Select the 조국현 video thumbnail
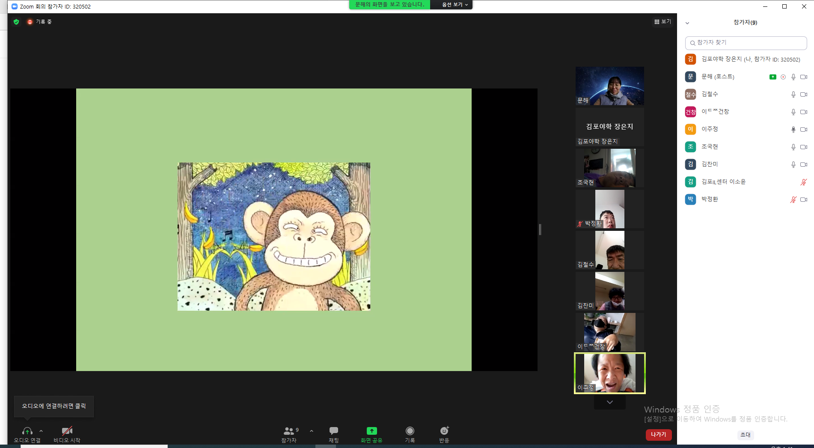 click(x=610, y=168)
